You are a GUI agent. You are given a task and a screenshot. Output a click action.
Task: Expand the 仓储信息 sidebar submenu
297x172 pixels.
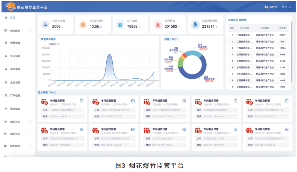(x=30, y=122)
